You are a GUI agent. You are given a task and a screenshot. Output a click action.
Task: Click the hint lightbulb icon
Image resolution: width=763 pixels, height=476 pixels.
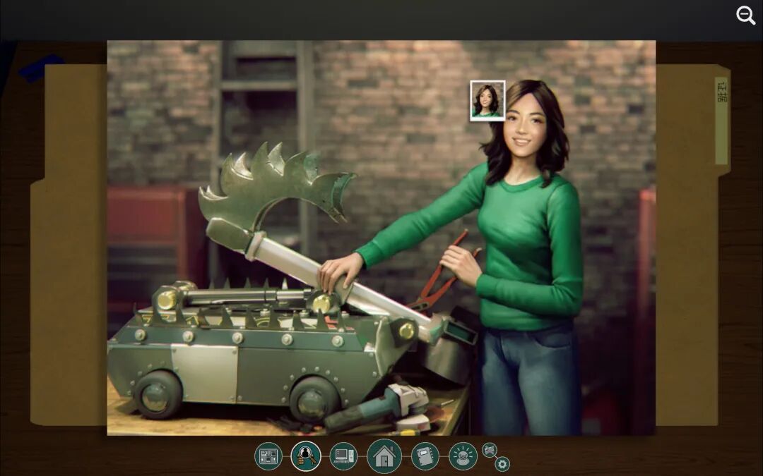pyautogui.click(x=463, y=456)
